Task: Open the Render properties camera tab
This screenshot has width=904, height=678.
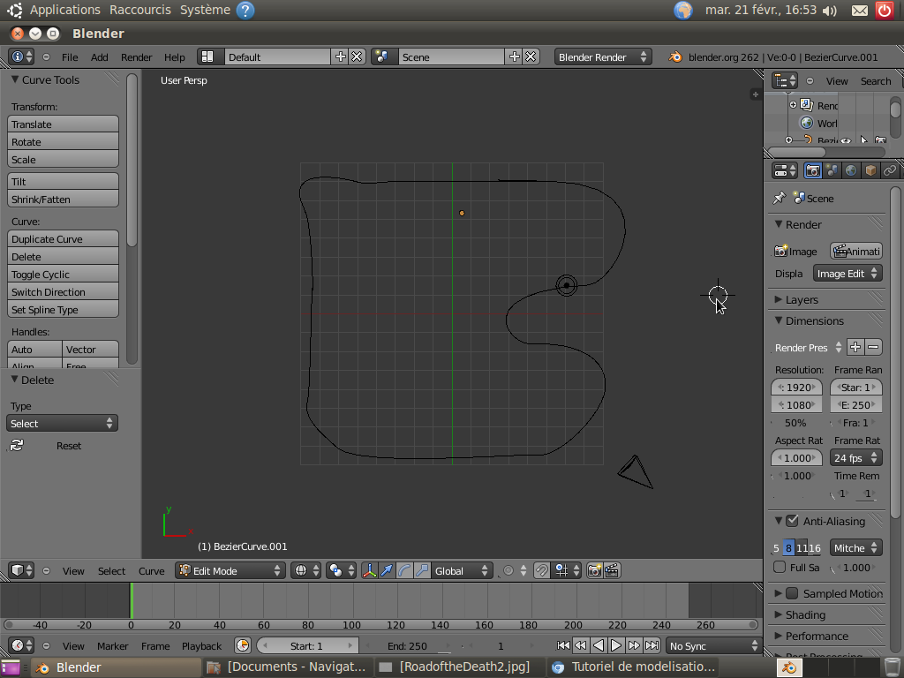Action: [813, 170]
